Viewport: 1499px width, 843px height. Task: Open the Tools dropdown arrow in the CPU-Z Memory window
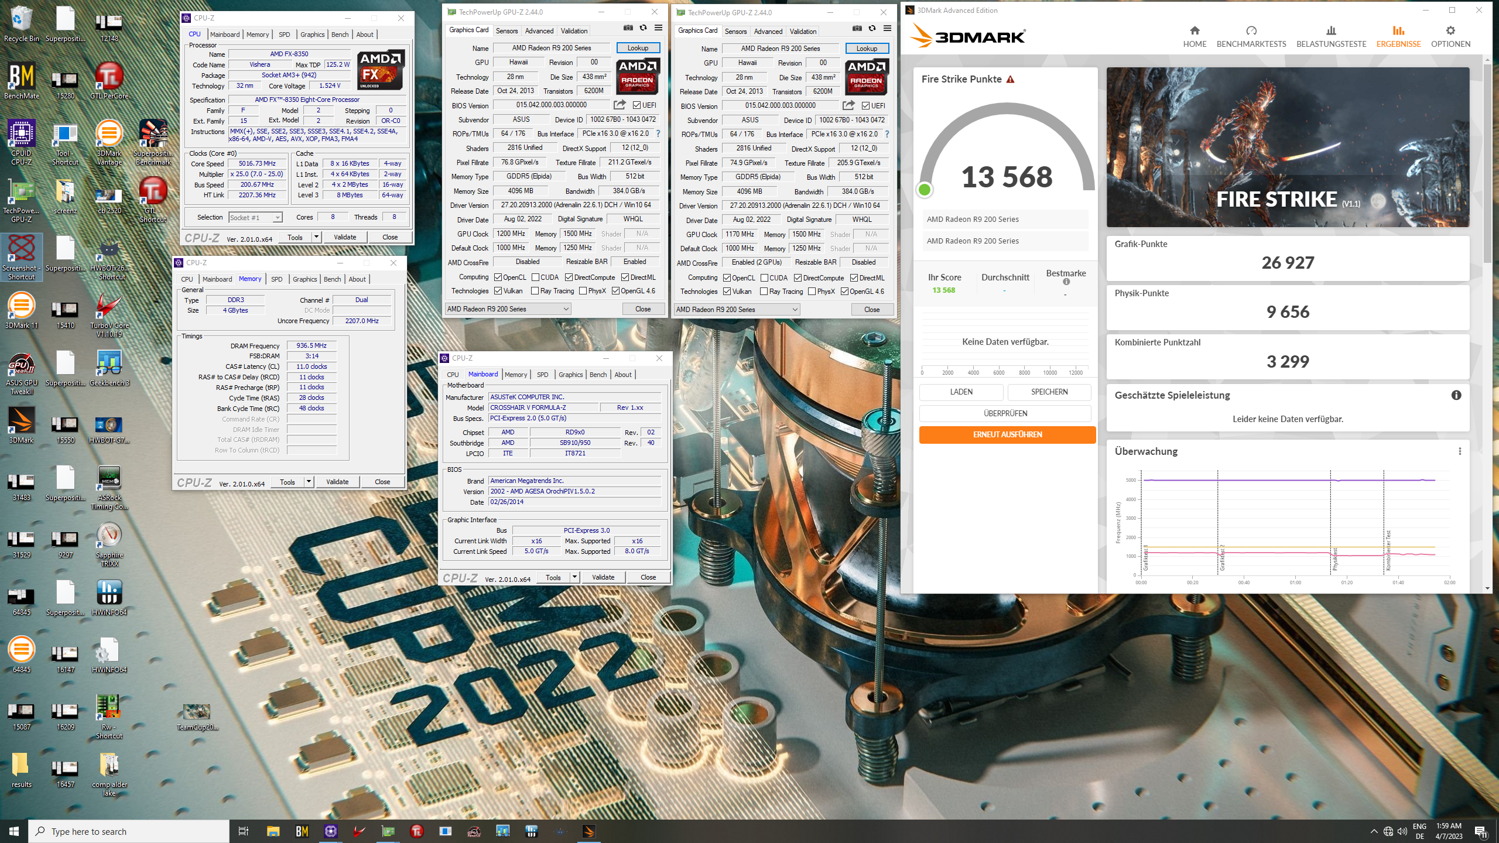[309, 482]
